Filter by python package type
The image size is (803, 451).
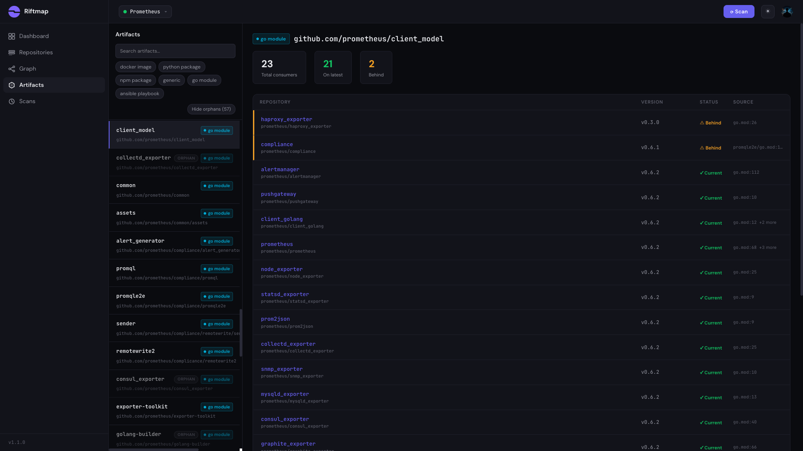[x=182, y=67]
